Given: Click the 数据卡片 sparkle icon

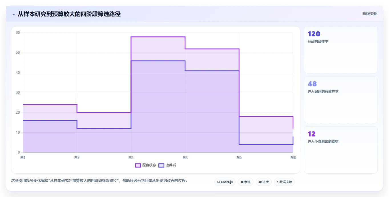Looking at the screenshot, I should click(277, 182).
